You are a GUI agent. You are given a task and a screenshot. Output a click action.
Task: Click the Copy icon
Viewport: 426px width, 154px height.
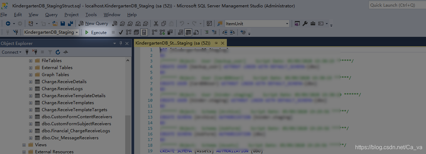click(x=164, y=24)
